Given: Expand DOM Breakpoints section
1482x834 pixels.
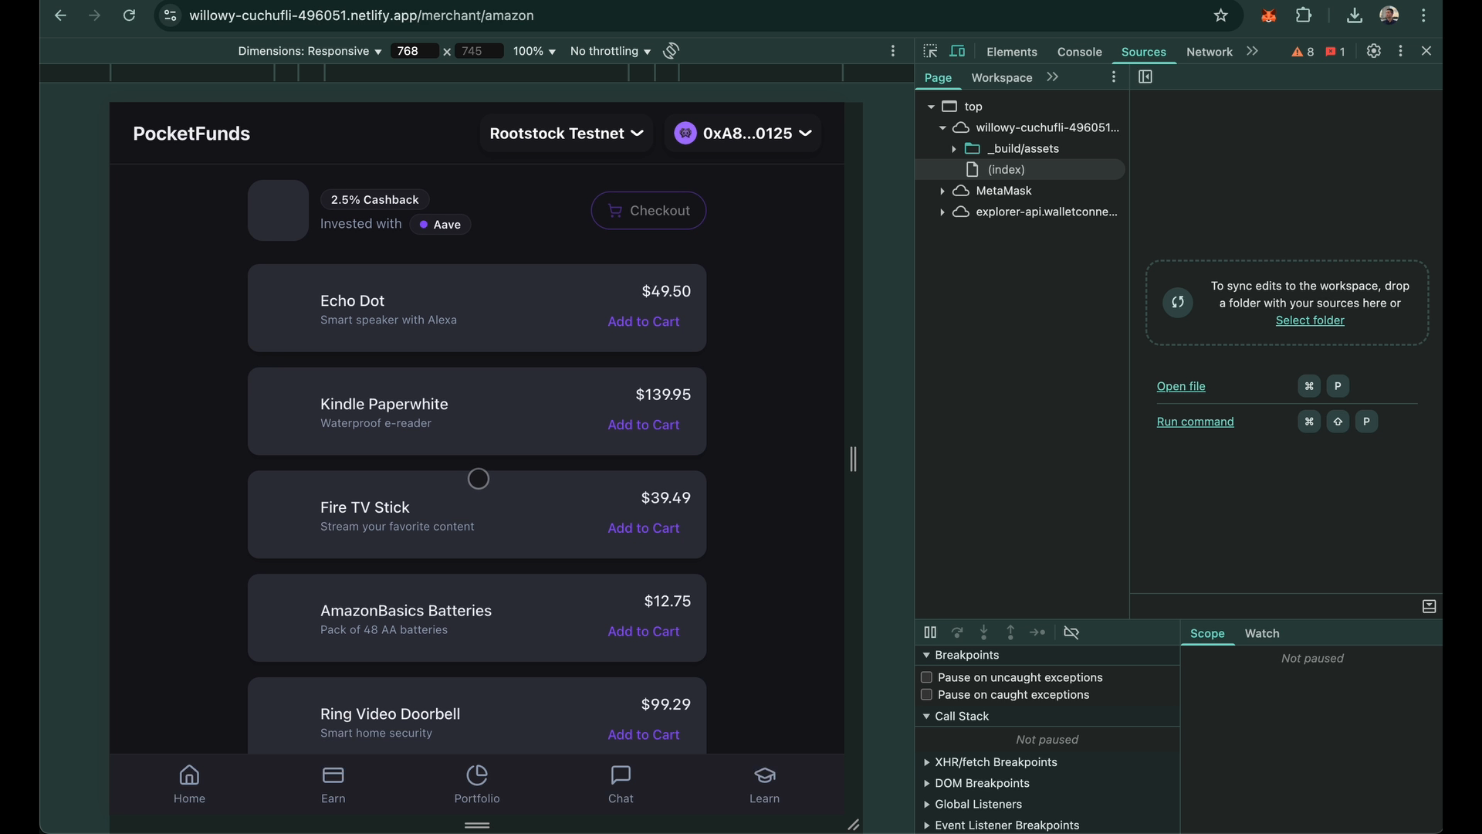Looking at the screenshot, I should 926,783.
